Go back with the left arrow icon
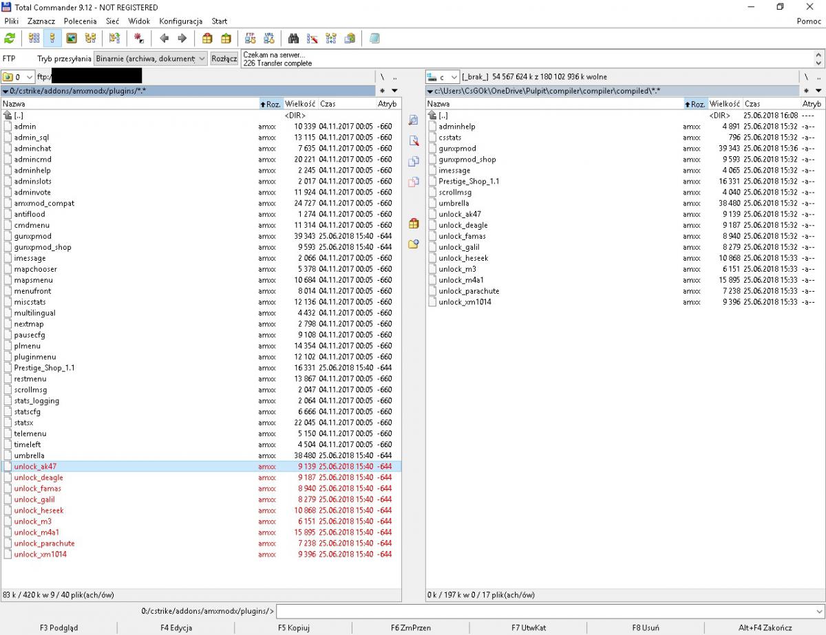Screen dimensions: 826x635 [x=164, y=39]
